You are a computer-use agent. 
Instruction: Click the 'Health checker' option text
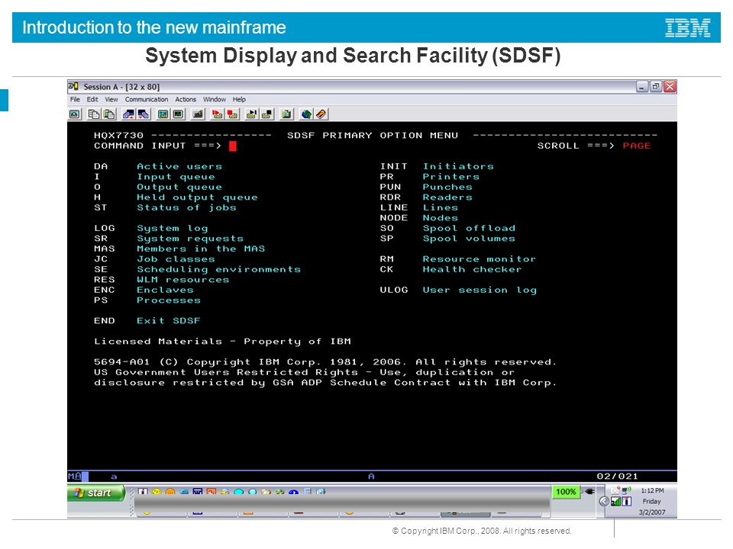tap(472, 269)
